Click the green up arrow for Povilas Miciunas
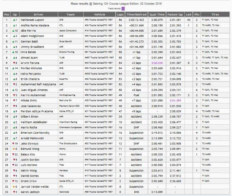Screen dimensions: 232x196 [13, 68]
